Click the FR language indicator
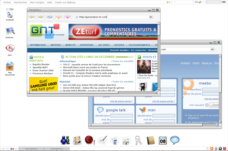Image resolution: width=228 pixels, height=151 pixels. (14, 149)
